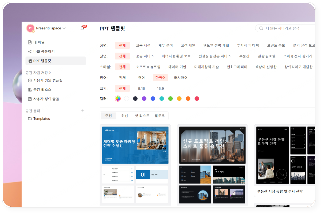Viewport: 323px width, 215px height.
Task: Open the Templates folder in 공간 폴더
Action: point(41,118)
